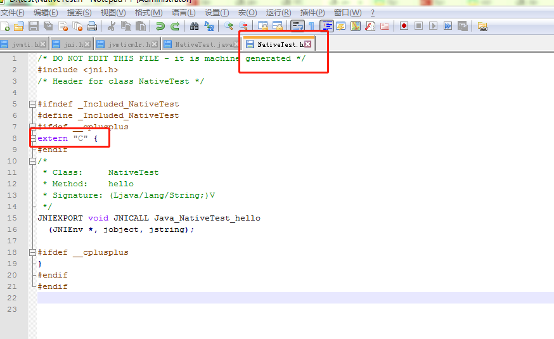Open the 文件(F) menu
The height and width of the screenshot is (339, 554).
pos(13,13)
